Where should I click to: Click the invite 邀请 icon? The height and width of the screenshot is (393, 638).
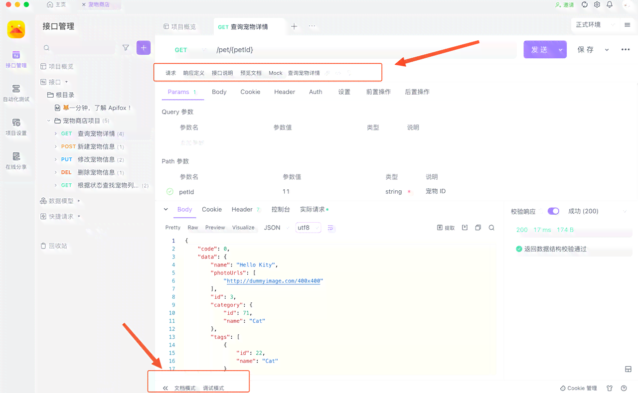pyautogui.click(x=564, y=4)
